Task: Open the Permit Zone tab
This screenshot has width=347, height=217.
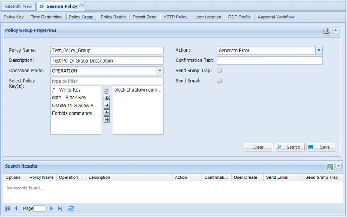Action: (x=144, y=17)
